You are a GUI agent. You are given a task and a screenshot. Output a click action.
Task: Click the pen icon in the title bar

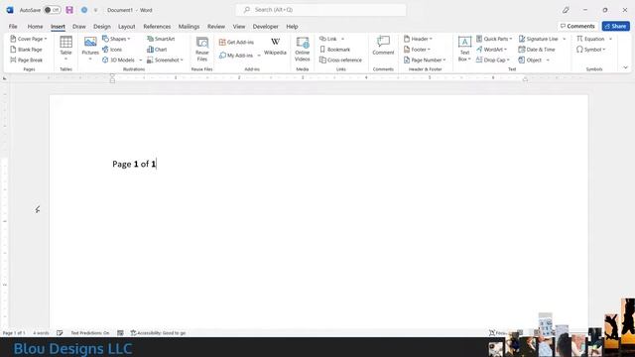coord(566,10)
